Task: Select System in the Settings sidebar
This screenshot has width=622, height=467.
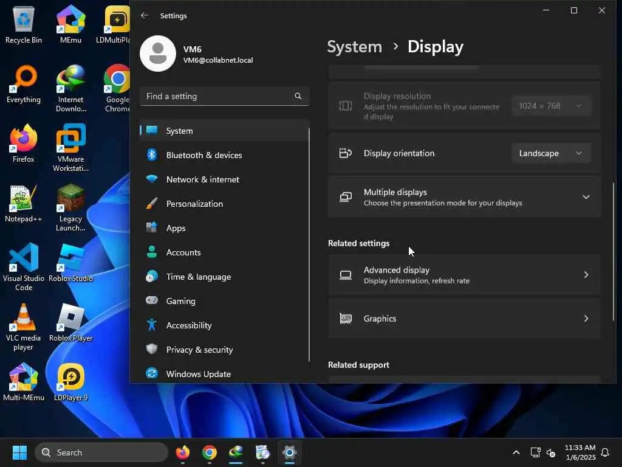Action: (225, 131)
